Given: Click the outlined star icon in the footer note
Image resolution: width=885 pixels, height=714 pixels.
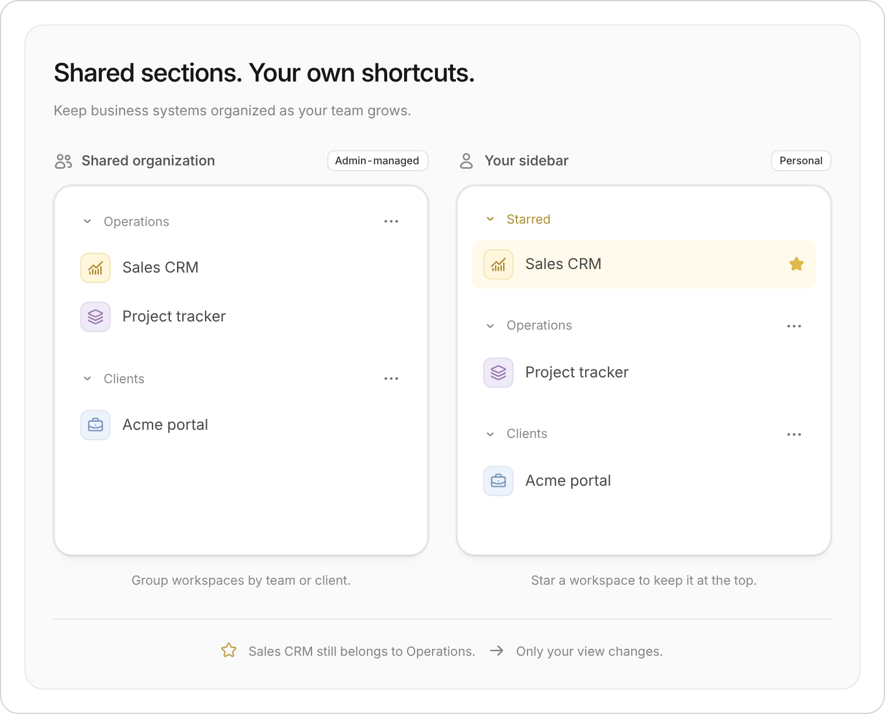Looking at the screenshot, I should tap(229, 651).
